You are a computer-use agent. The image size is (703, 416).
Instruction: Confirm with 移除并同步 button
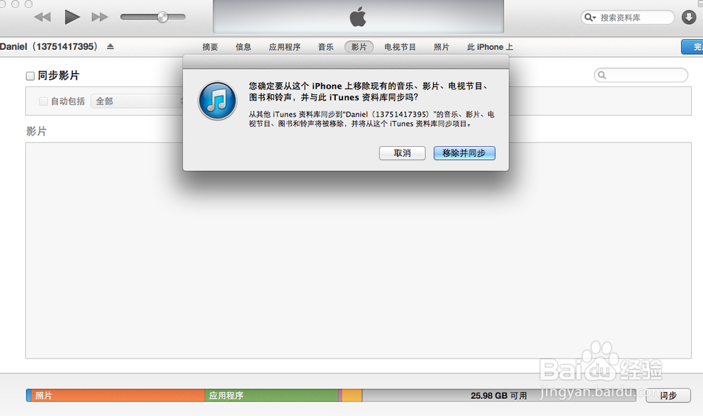(x=464, y=153)
